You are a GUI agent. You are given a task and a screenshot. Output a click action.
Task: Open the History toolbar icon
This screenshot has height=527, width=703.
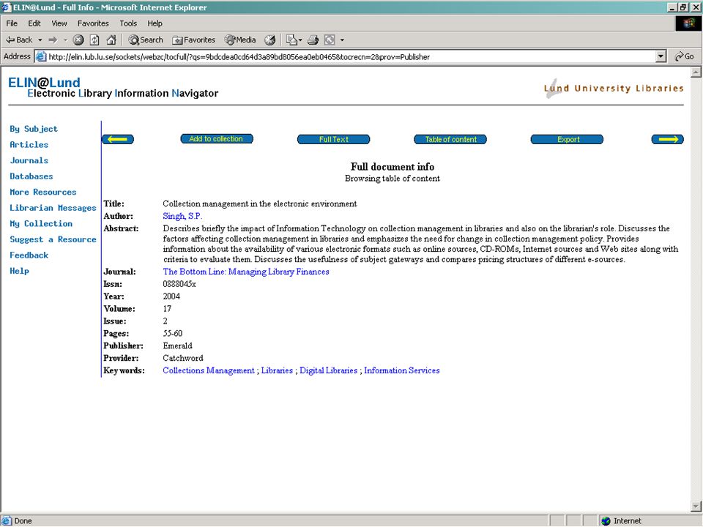coord(269,40)
